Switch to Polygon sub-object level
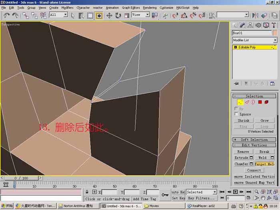Viewport: 280px width, 210px height. (x=260, y=102)
